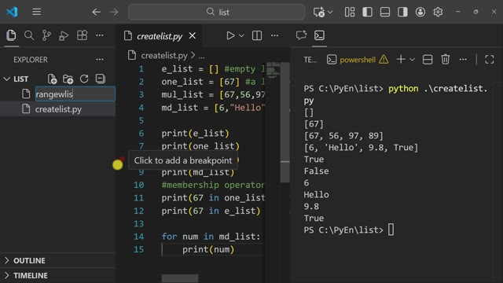The height and width of the screenshot is (283, 503).
Task: Refresh the Explorer with the refresh icon
Action: point(84,79)
